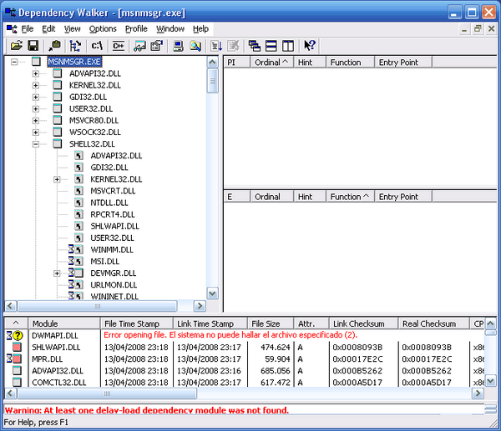The image size is (501, 431).
Task: Click the Start Profiling toolbar icon
Action: [216, 46]
